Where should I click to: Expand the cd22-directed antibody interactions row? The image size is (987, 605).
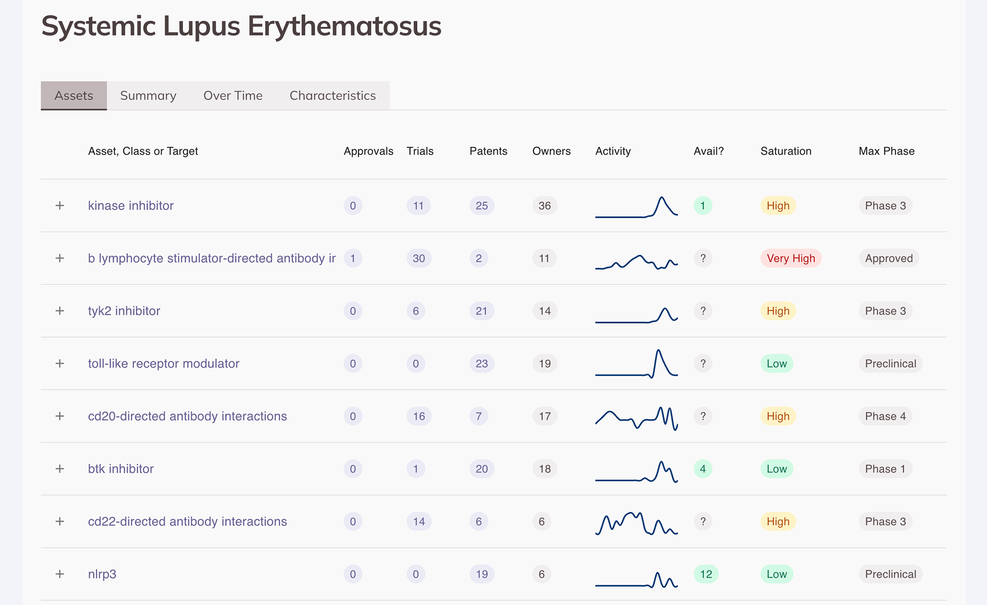[x=60, y=521]
